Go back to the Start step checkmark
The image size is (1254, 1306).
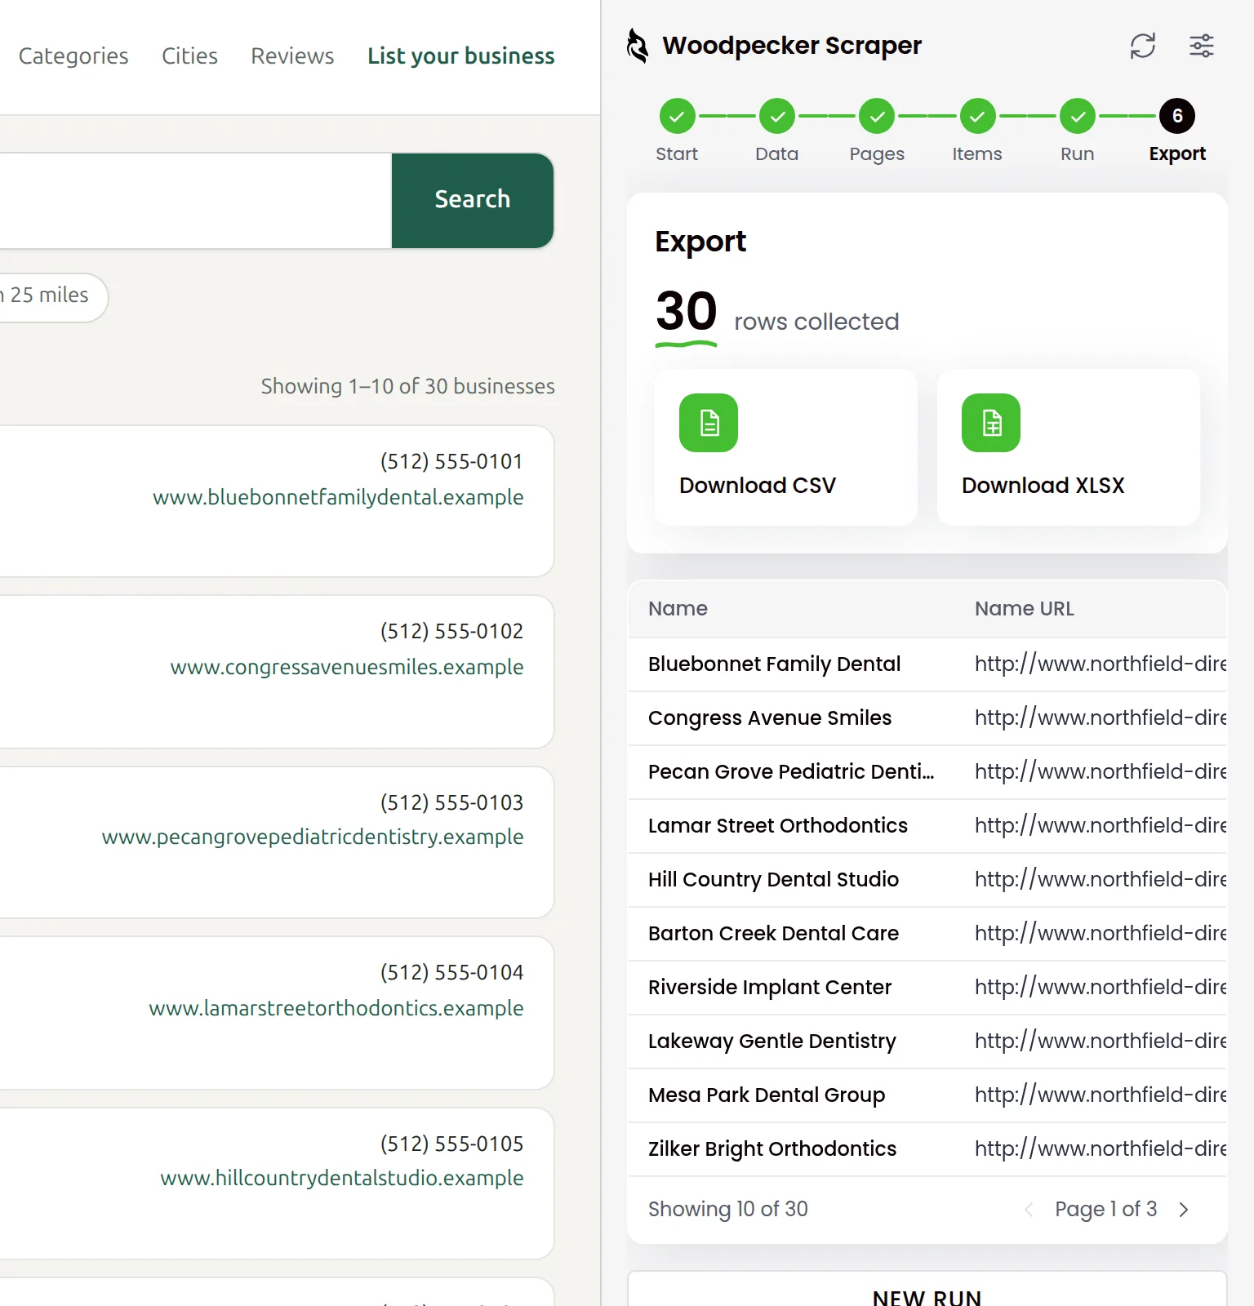coord(677,117)
